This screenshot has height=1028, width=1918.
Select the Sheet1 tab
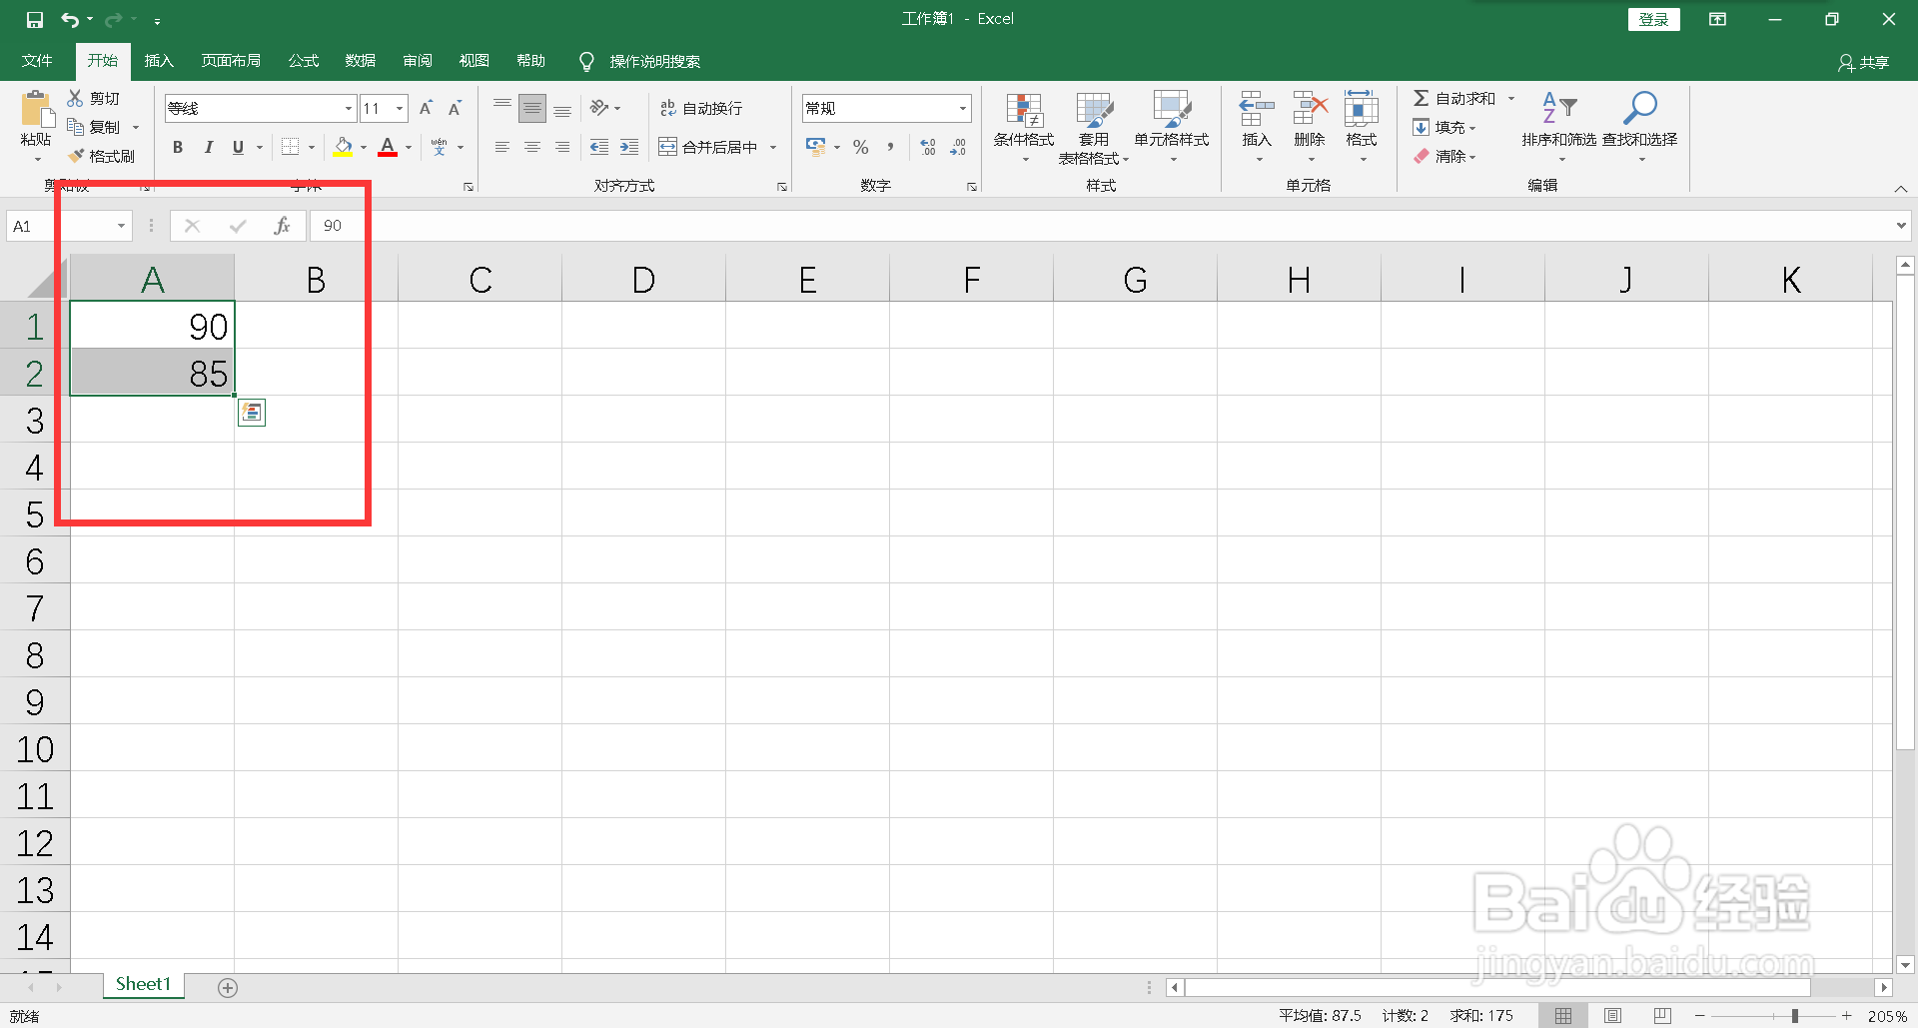(x=143, y=984)
